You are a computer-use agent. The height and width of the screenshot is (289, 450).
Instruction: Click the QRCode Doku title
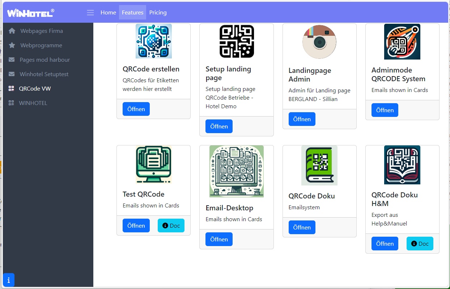click(x=312, y=196)
